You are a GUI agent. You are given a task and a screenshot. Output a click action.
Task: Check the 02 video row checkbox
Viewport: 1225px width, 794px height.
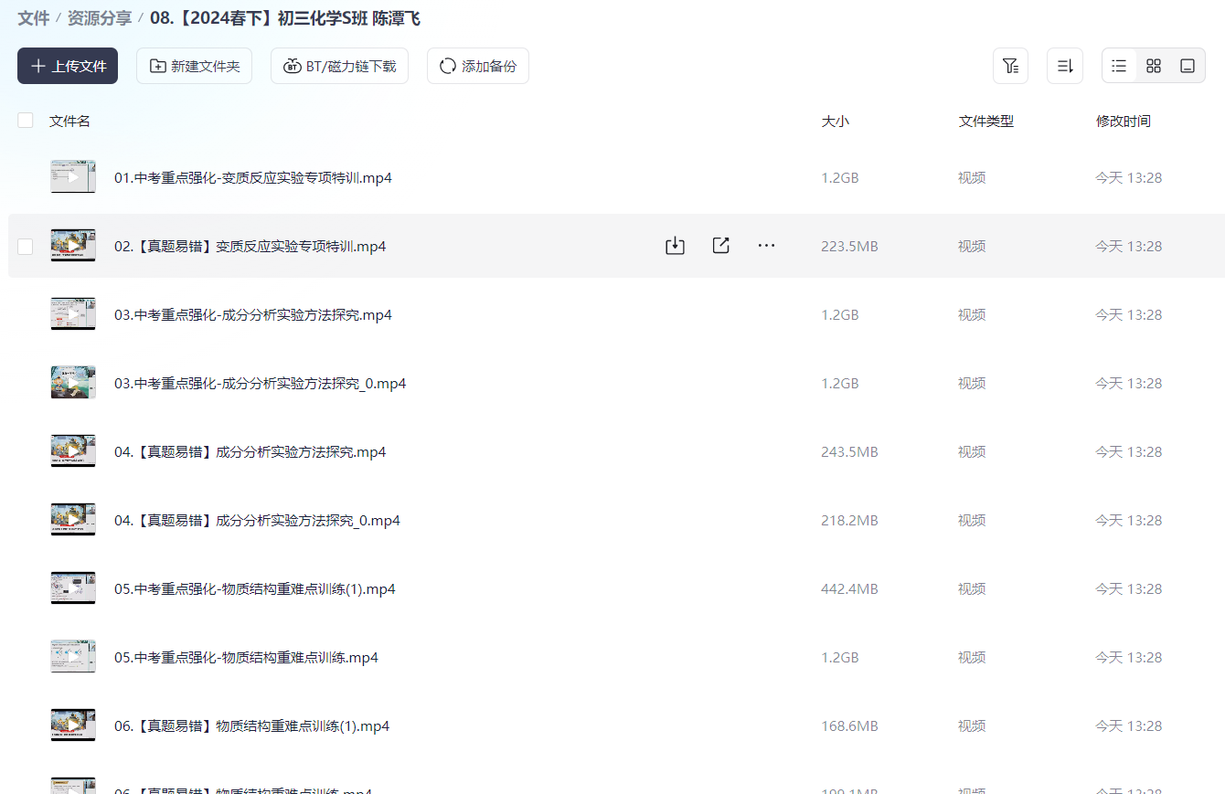click(25, 245)
